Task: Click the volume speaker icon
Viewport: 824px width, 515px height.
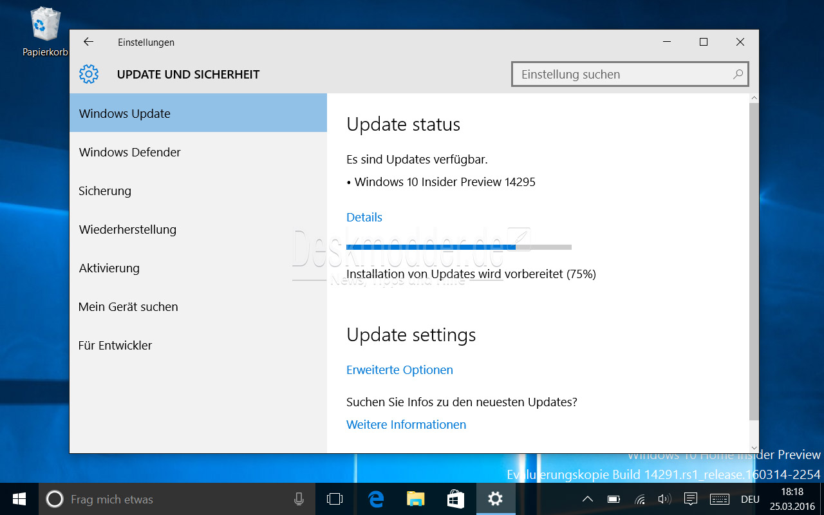Action: tap(665, 499)
